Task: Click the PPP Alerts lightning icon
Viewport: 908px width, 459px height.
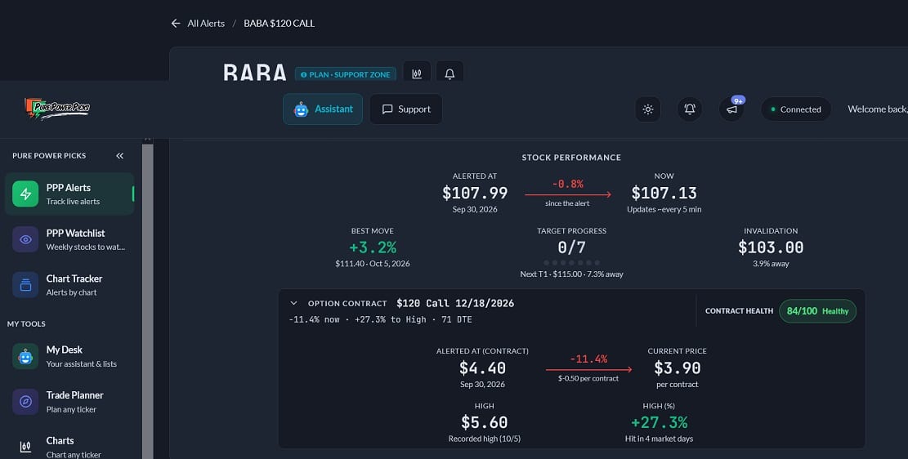Action: (25, 194)
